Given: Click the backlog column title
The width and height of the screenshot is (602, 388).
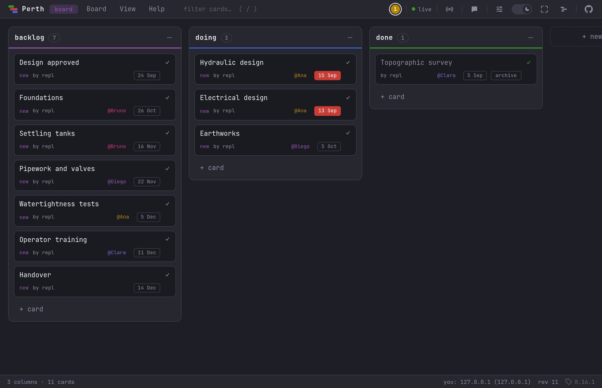Looking at the screenshot, I should (x=29, y=37).
